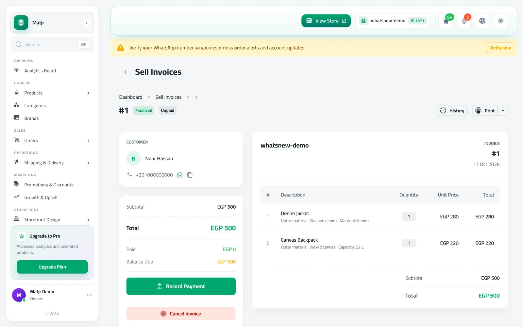This screenshot has width=523, height=327.
Task: Collapse the sidebar with the chevron button
Action: pyautogui.click(x=86, y=23)
